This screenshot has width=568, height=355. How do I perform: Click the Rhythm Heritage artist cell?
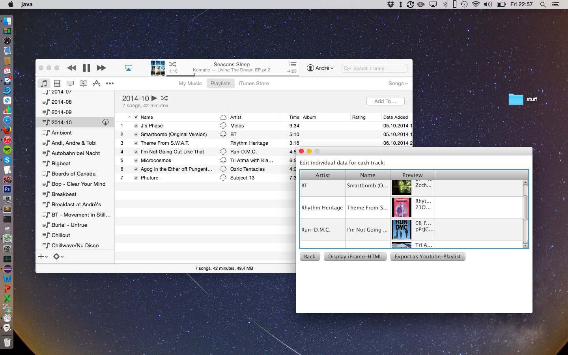tap(322, 207)
